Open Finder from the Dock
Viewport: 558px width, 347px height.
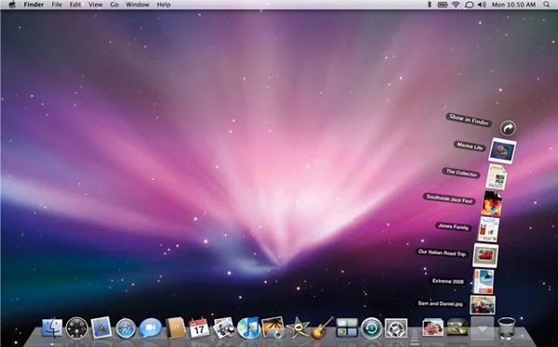(x=52, y=328)
